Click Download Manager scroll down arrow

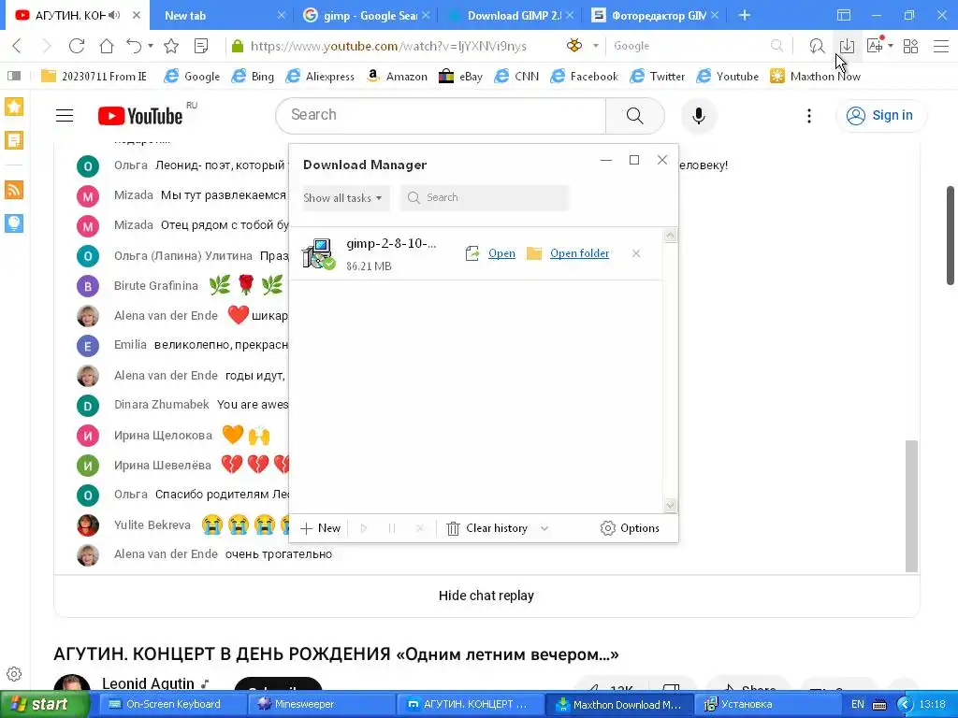670,506
